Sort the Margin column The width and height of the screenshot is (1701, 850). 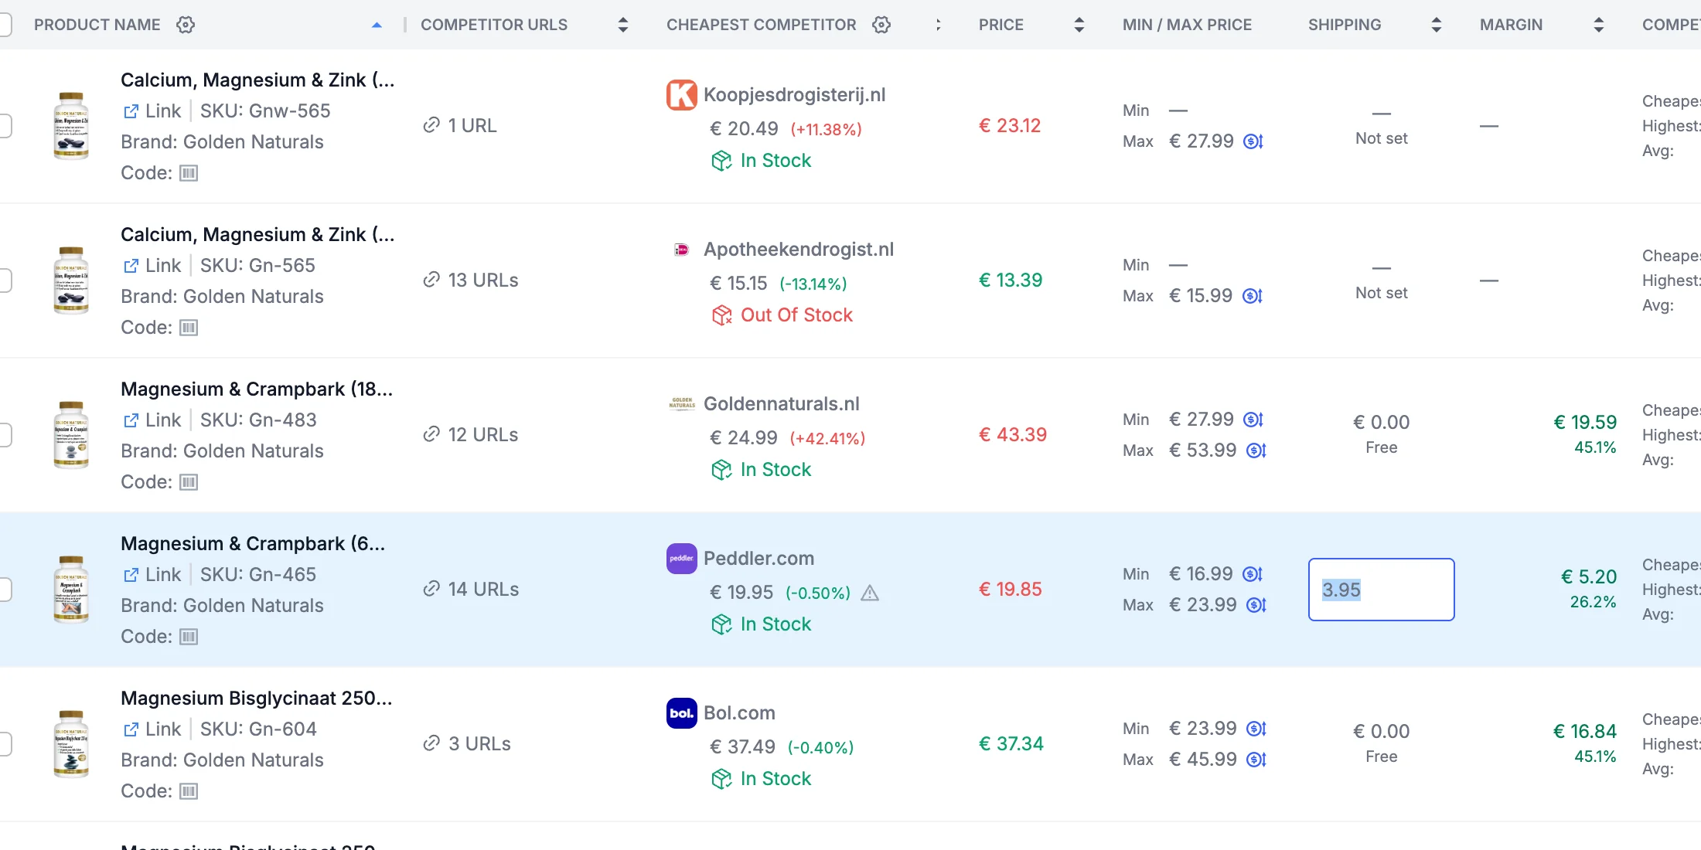coord(1598,25)
